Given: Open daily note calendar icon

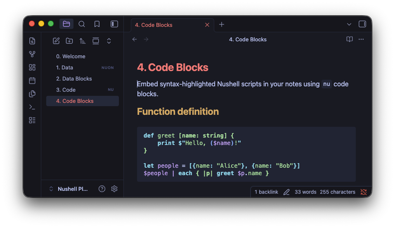Looking at the screenshot, I should point(32,81).
